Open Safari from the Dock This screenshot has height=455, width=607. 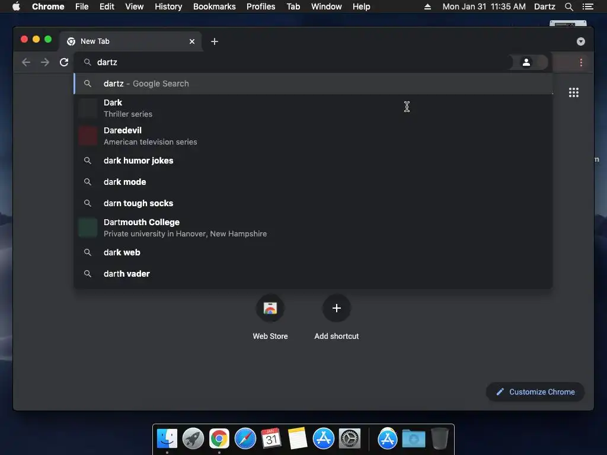[245, 439]
